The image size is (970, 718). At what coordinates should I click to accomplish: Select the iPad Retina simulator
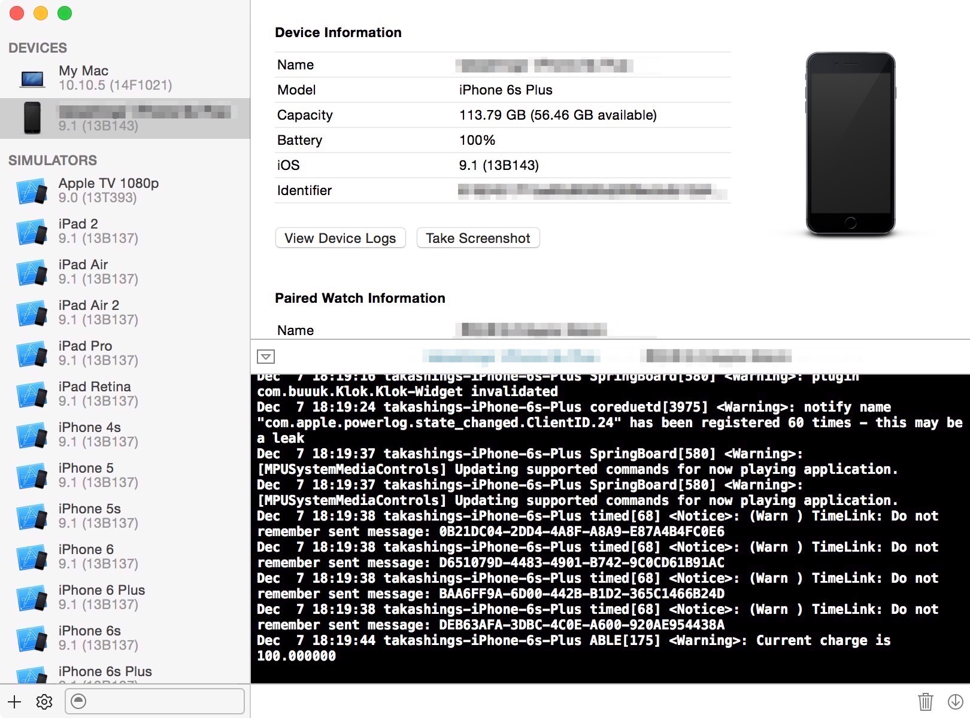tap(95, 393)
